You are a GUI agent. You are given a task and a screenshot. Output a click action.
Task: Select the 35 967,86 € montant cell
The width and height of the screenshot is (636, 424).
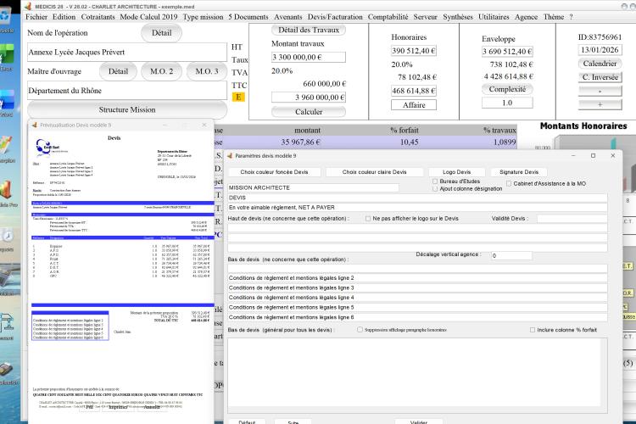pos(300,142)
